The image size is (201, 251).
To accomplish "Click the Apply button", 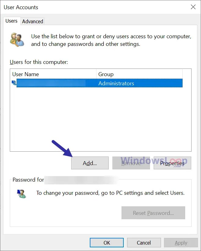I will [181, 243].
